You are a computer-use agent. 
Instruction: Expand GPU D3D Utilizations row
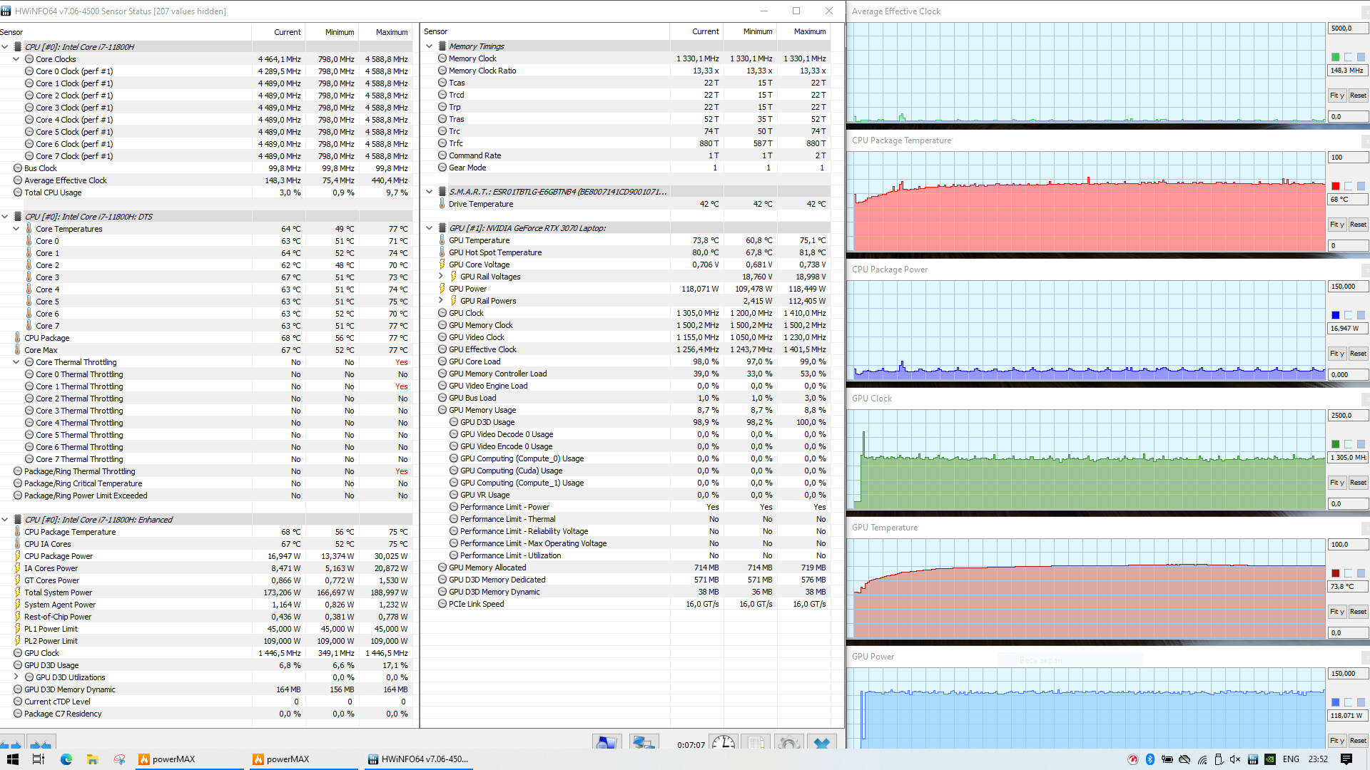tap(16, 677)
